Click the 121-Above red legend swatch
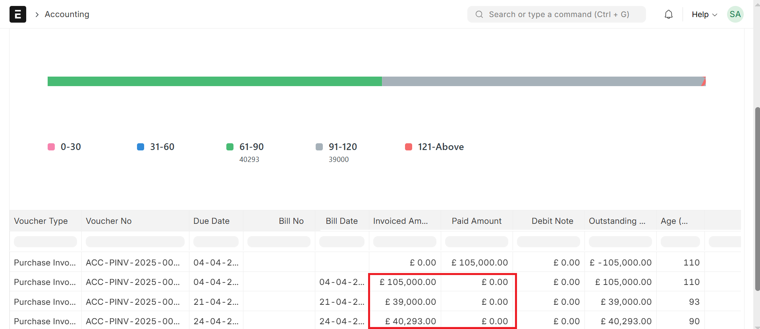 [x=409, y=147]
